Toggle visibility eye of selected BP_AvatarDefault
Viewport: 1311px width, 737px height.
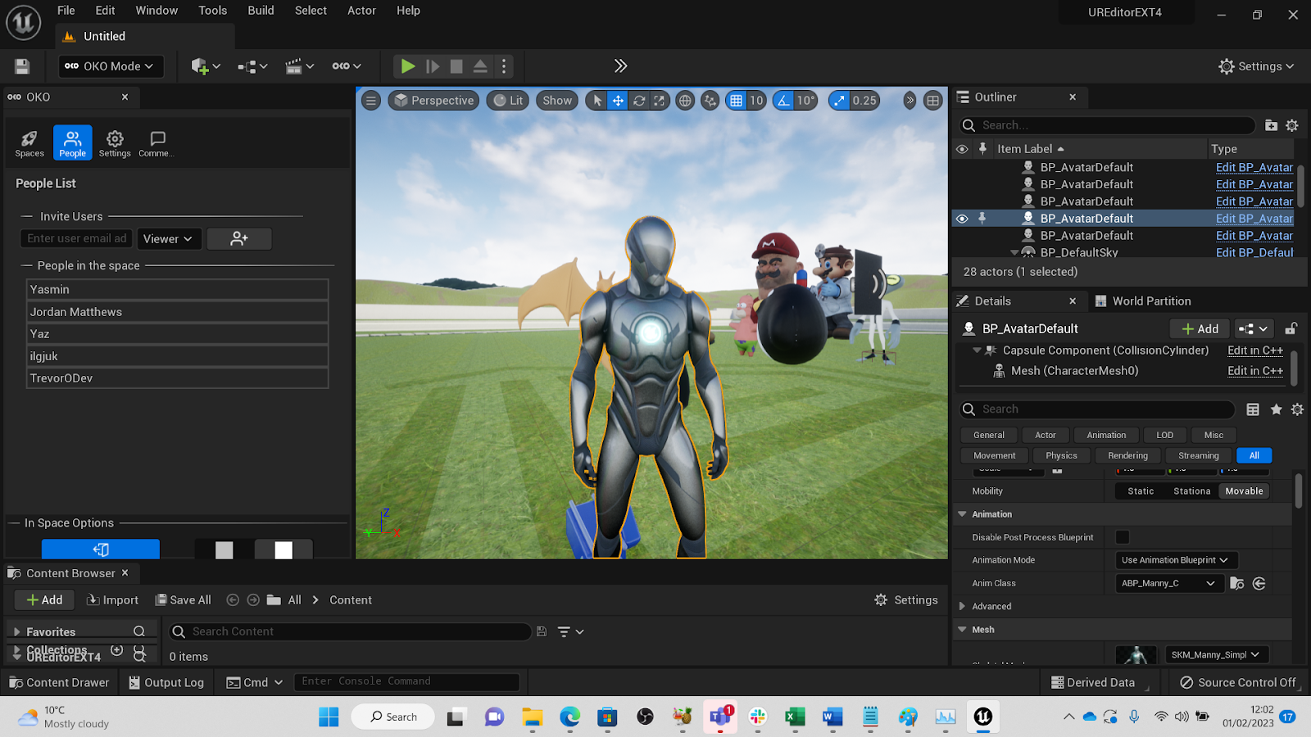(x=962, y=219)
